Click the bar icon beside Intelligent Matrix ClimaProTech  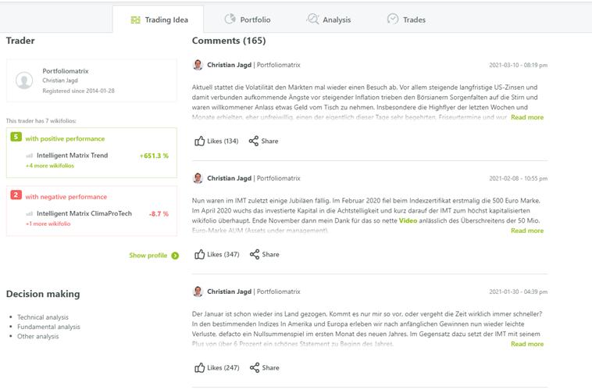(x=30, y=214)
